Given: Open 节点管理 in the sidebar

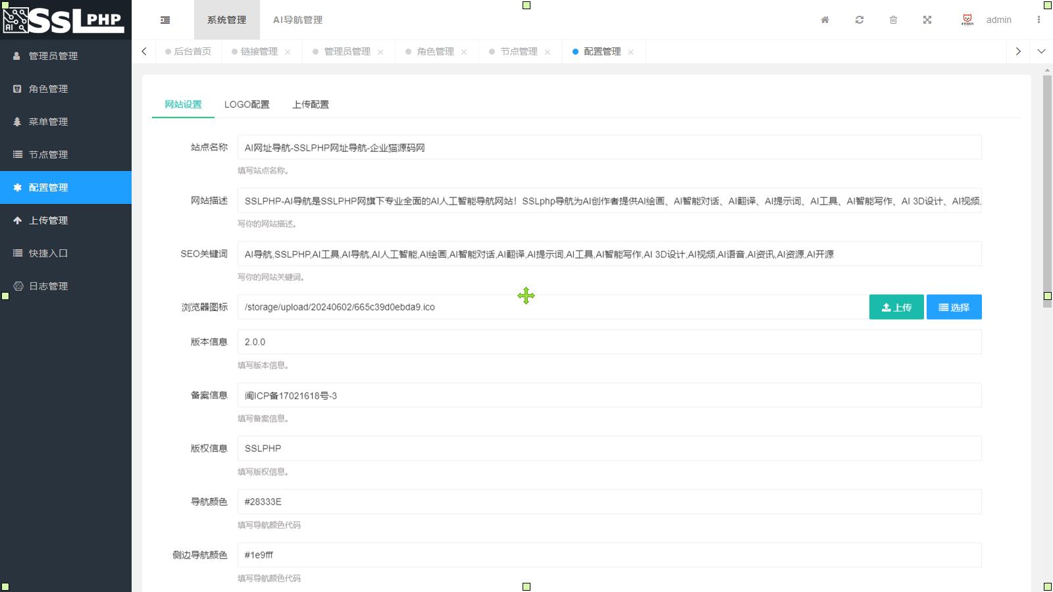Looking at the screenshot, I should click(66, 155).
